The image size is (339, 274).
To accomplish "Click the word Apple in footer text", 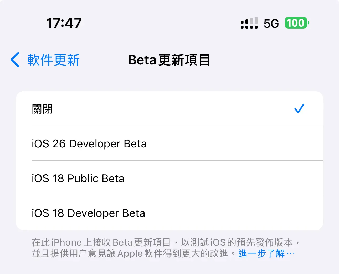I will click(130, 254).
